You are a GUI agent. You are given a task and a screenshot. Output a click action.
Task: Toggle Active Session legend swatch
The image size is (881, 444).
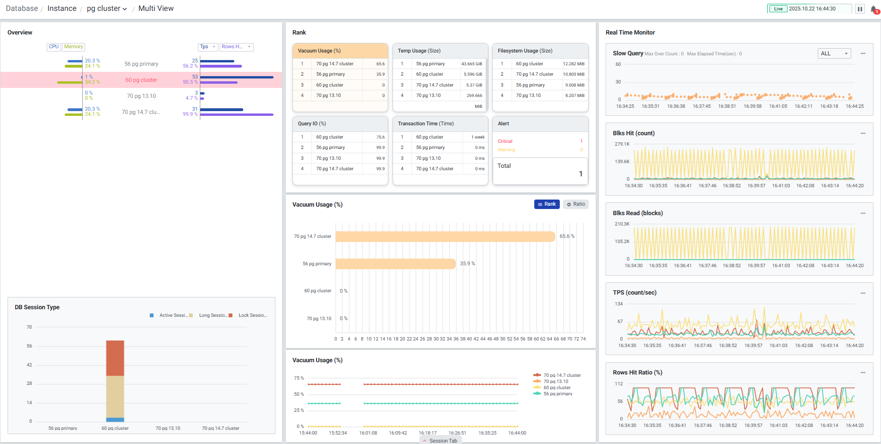152,315
